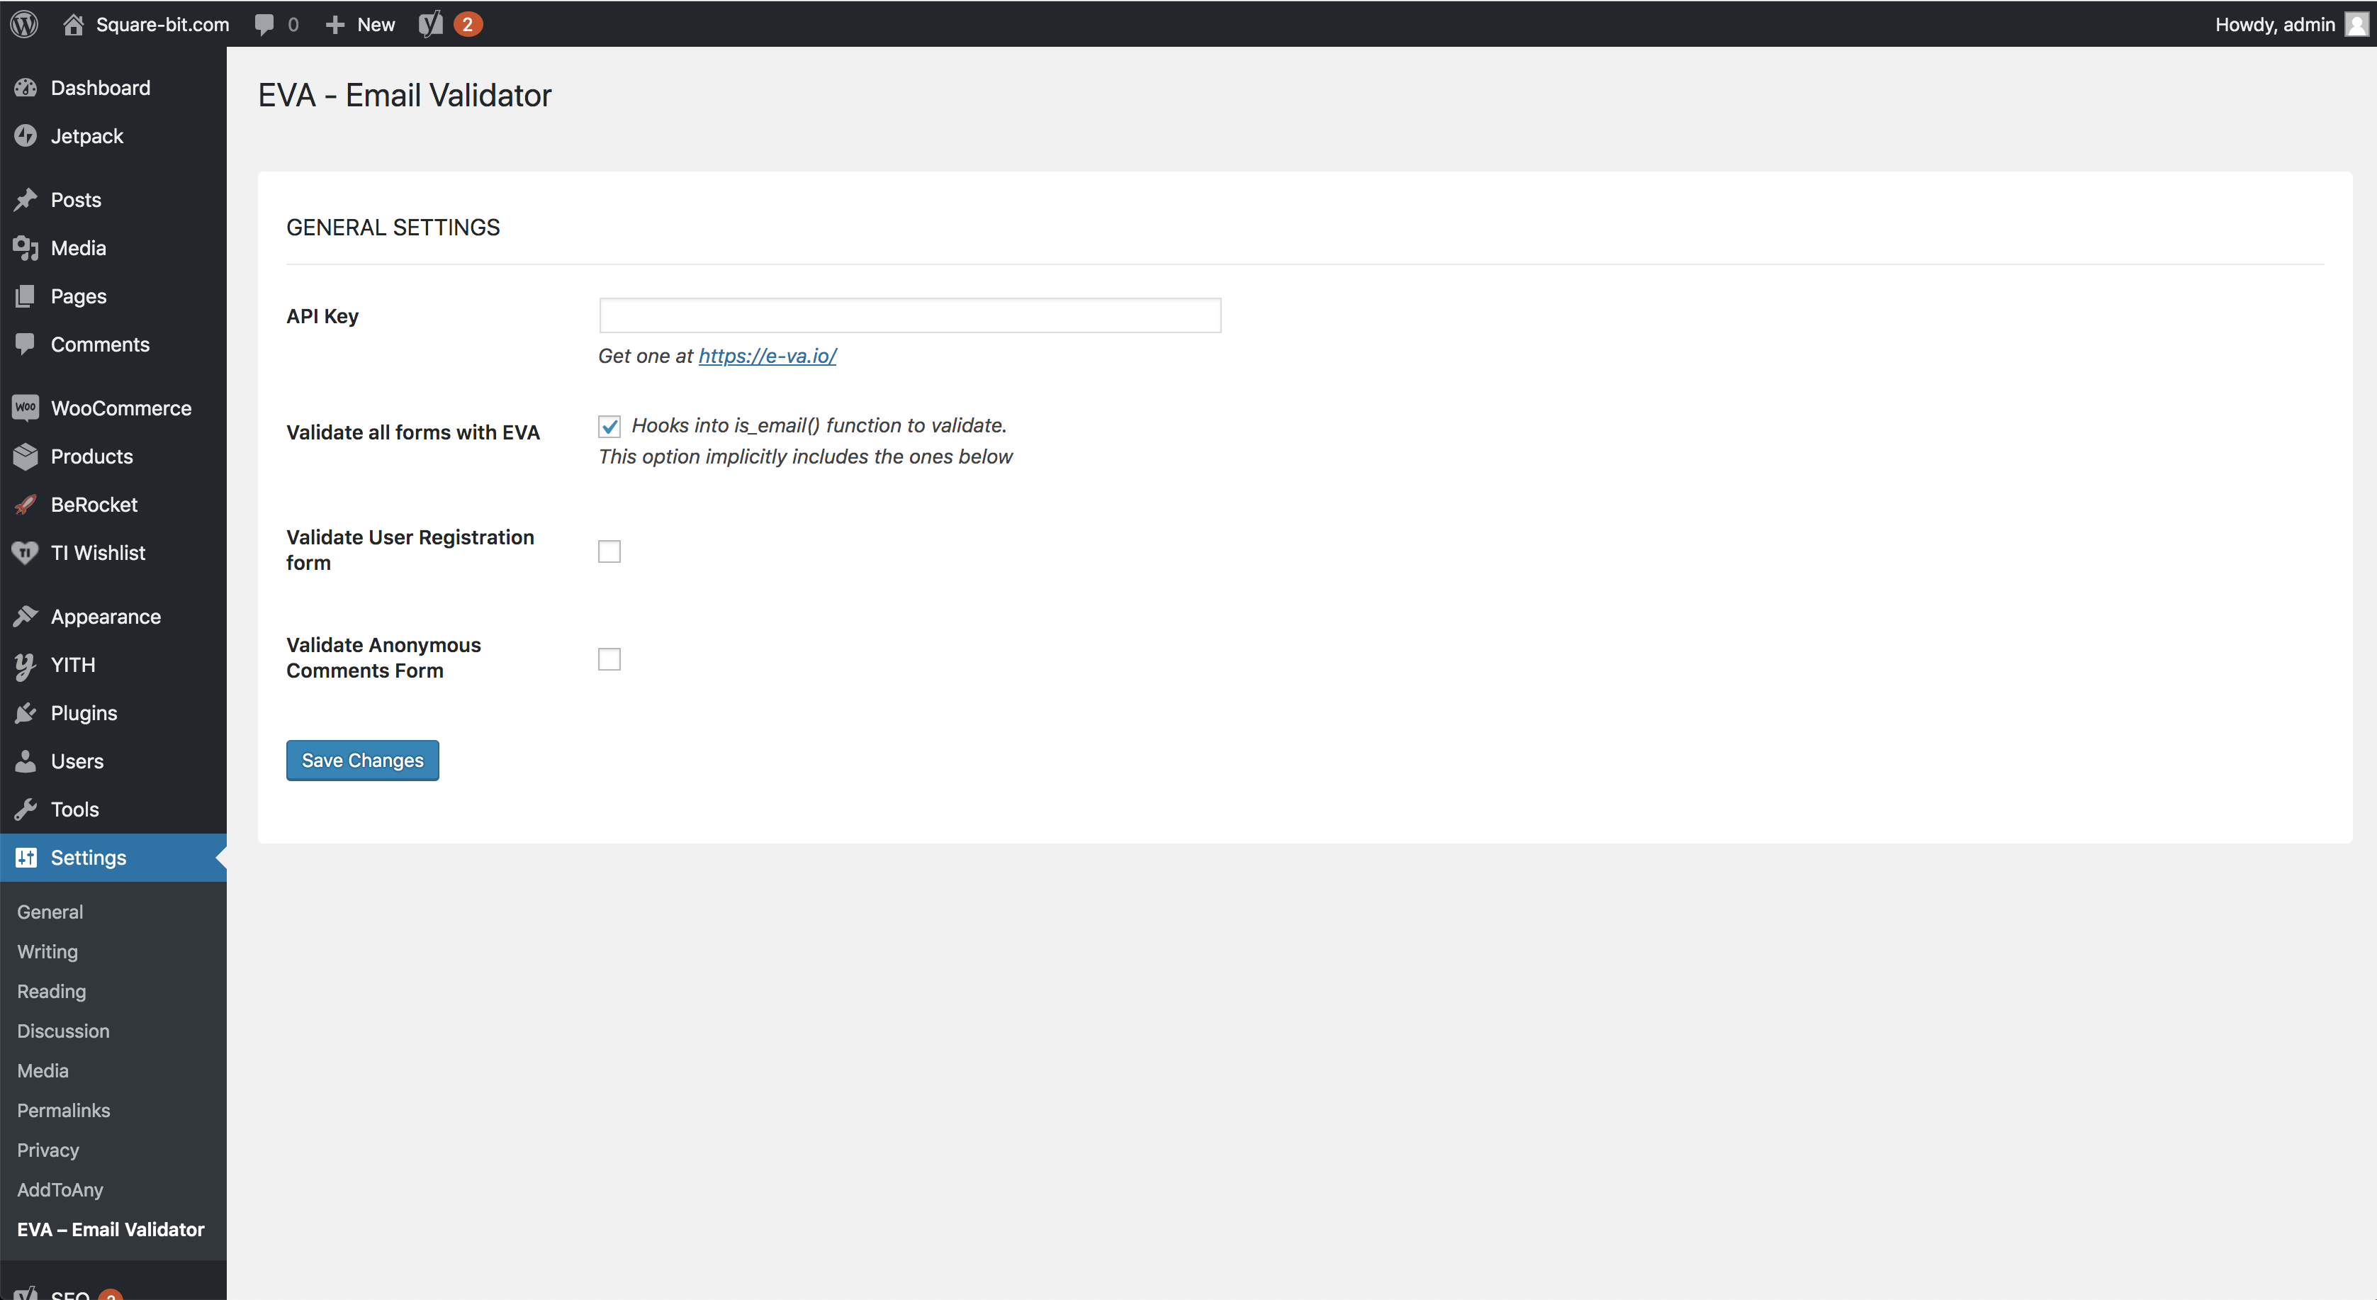The image size is (2377, 1300).
Task: Click the Dashboard gauge icon
Action: tap(26, 88)
